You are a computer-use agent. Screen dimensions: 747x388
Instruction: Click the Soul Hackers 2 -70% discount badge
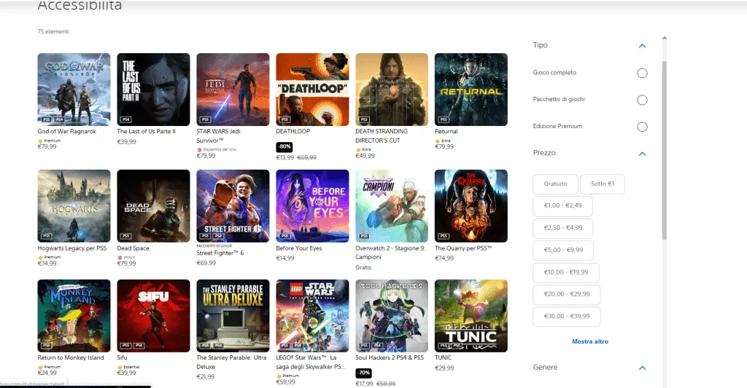(x=363, y=373)
